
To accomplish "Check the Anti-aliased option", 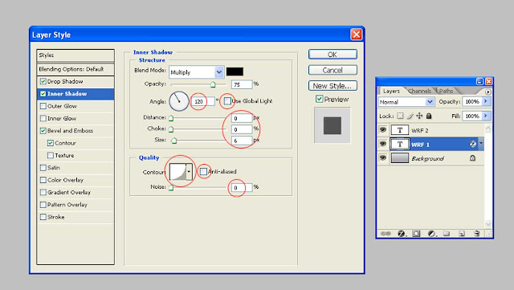I will coord(203,171).
